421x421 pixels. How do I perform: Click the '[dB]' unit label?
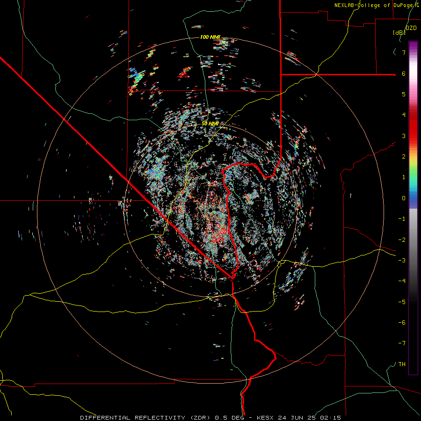(399, 32)
